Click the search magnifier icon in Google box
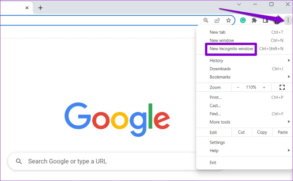 (x=19, y=161)
